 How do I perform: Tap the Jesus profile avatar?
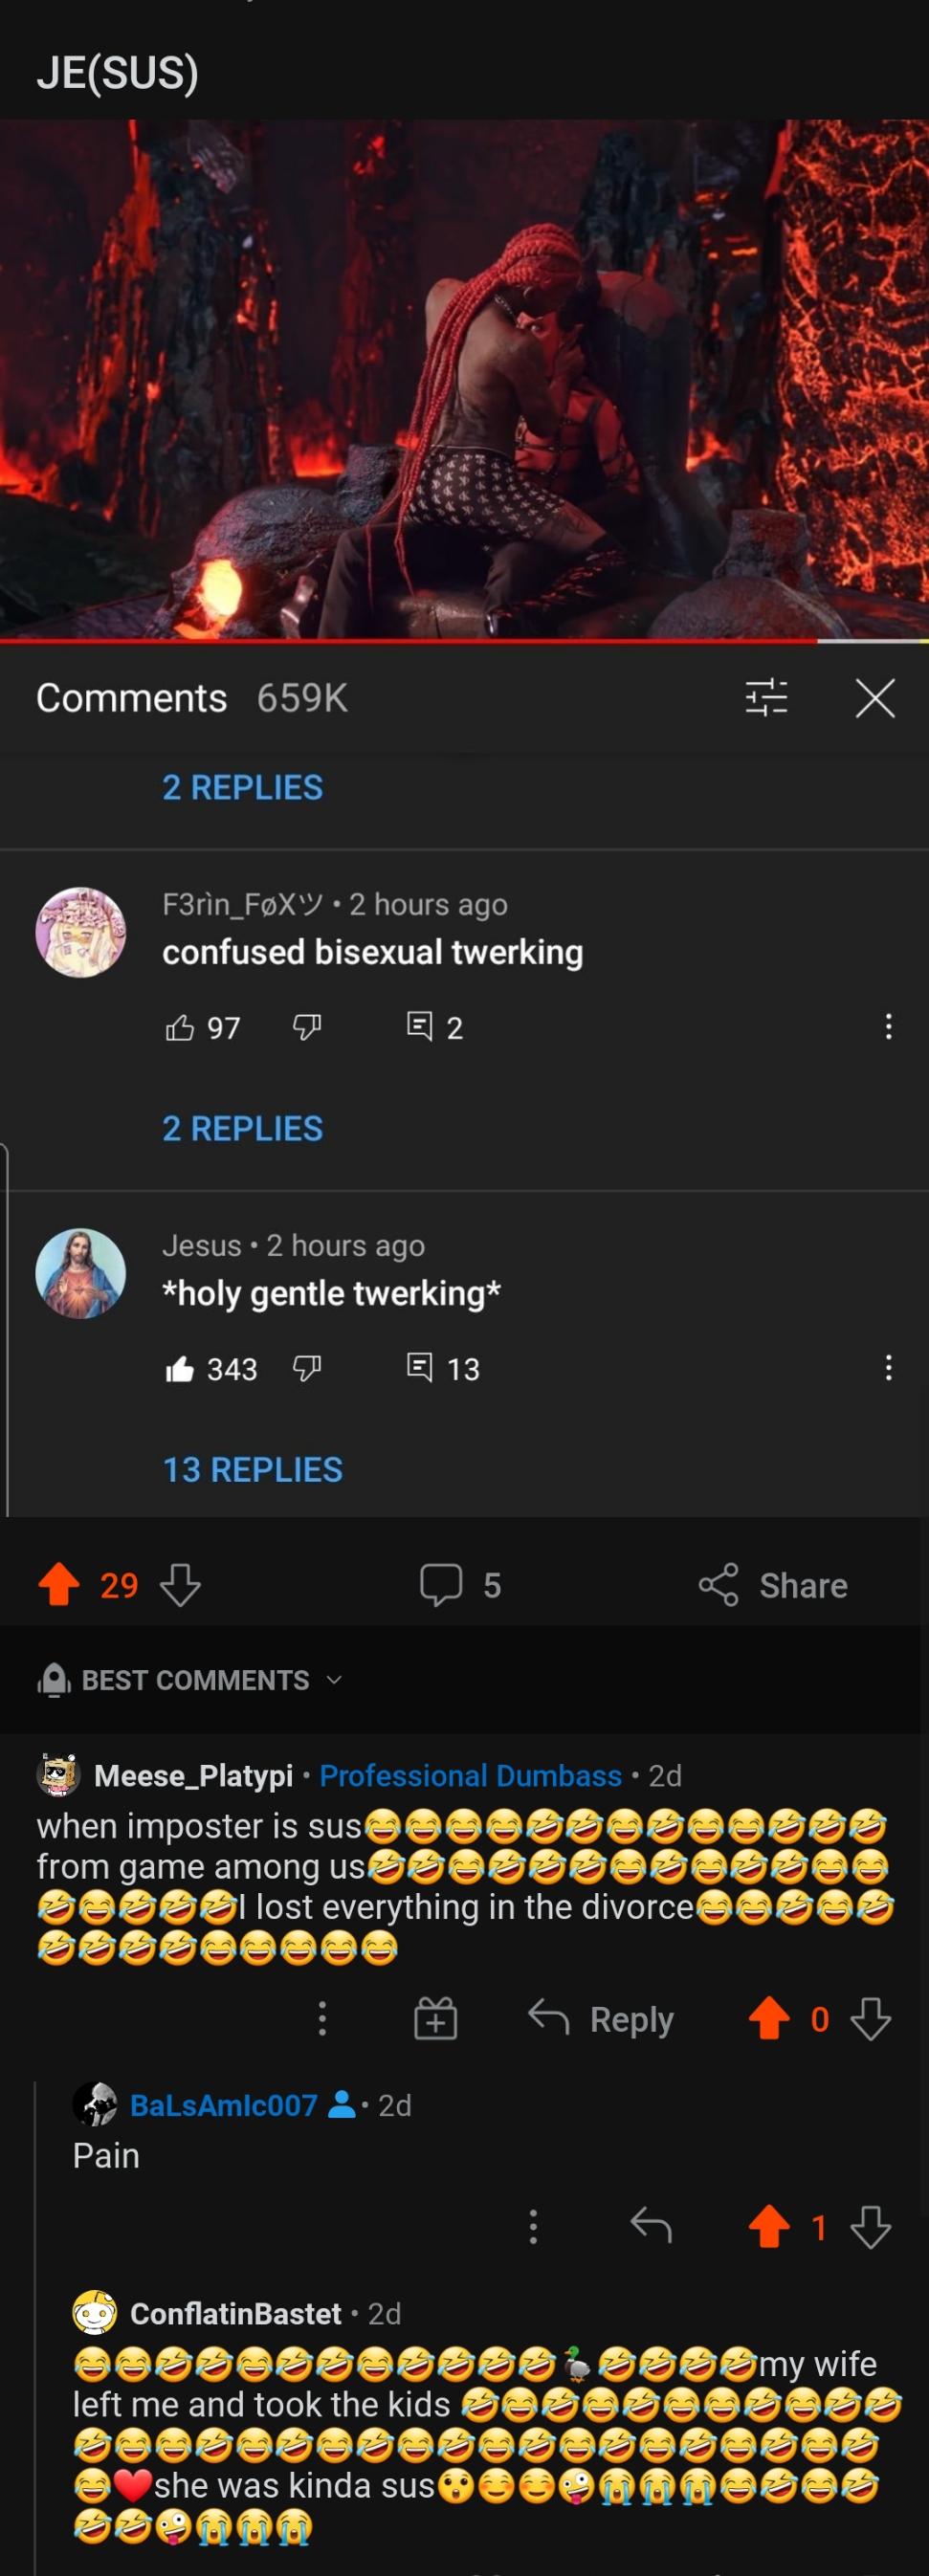(81, 1273)
